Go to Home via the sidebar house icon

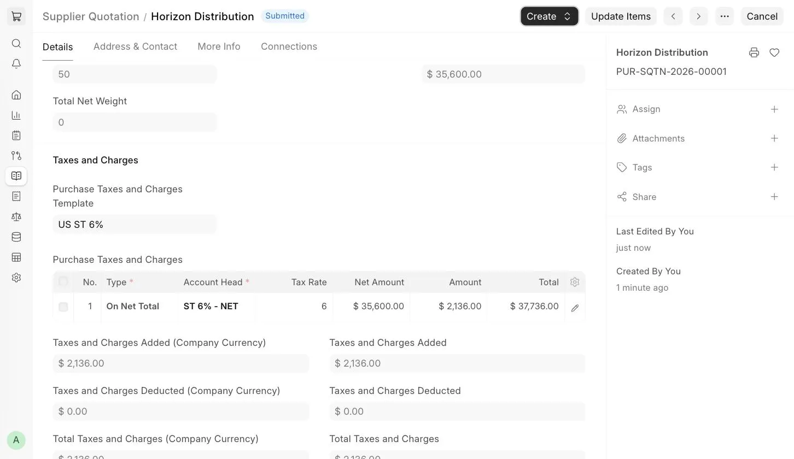click(x=16, y=95)
